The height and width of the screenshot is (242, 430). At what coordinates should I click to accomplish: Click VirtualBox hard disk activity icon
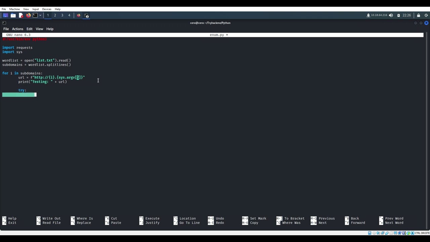[370, 233]
